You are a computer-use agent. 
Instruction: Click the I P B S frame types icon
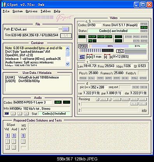pyautogui.click(x=83, y=46)
